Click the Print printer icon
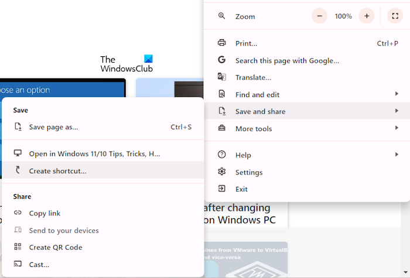The image size is (410, 278). [x=222, y=43]
